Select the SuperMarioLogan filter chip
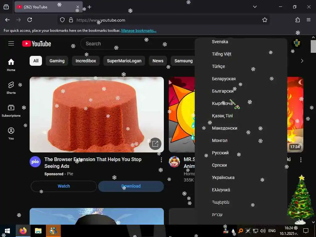The width and height of the screenshot is (316, 237). tap(124, 61)
